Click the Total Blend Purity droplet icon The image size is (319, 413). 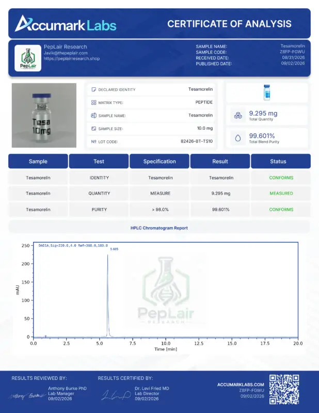tap(238, 138)
